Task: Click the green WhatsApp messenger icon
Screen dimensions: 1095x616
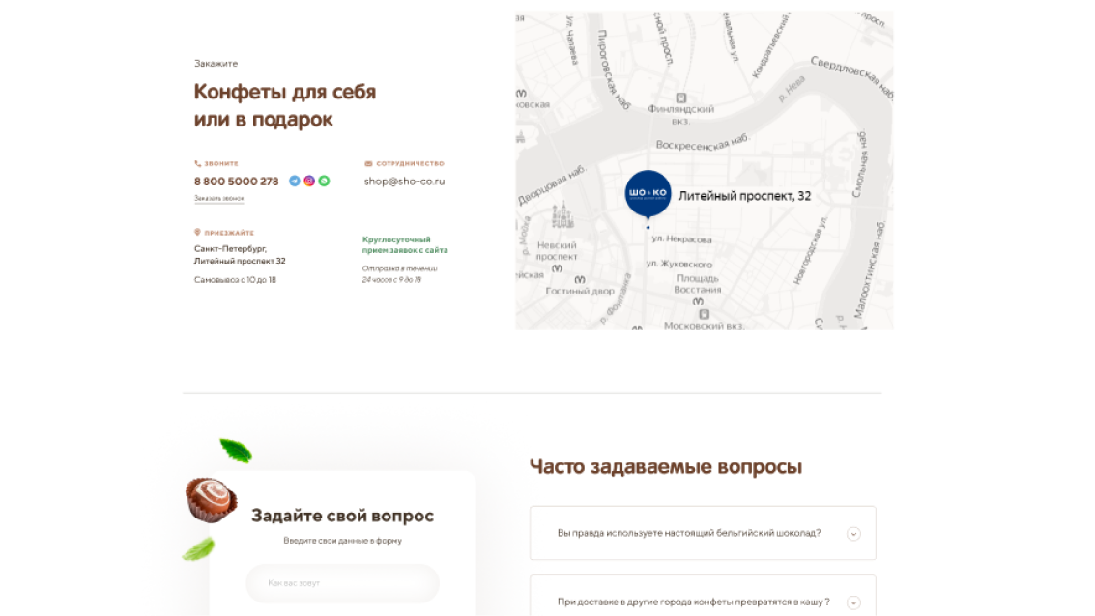Action: pos(325,181)
